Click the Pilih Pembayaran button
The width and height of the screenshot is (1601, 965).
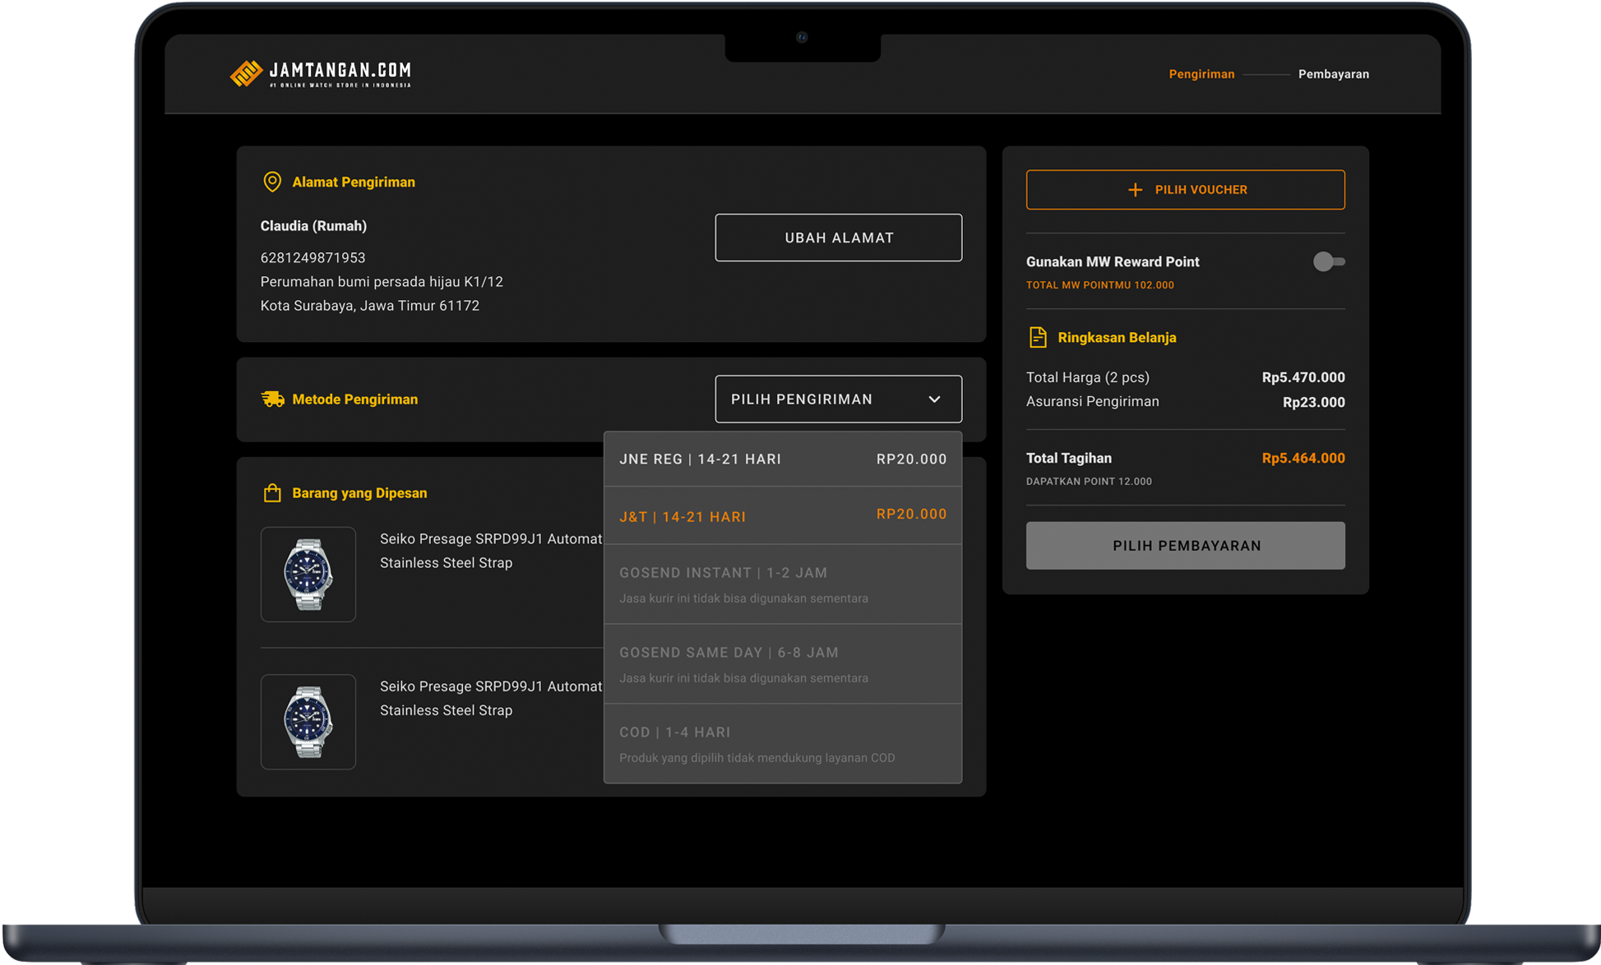(1185, 546)
